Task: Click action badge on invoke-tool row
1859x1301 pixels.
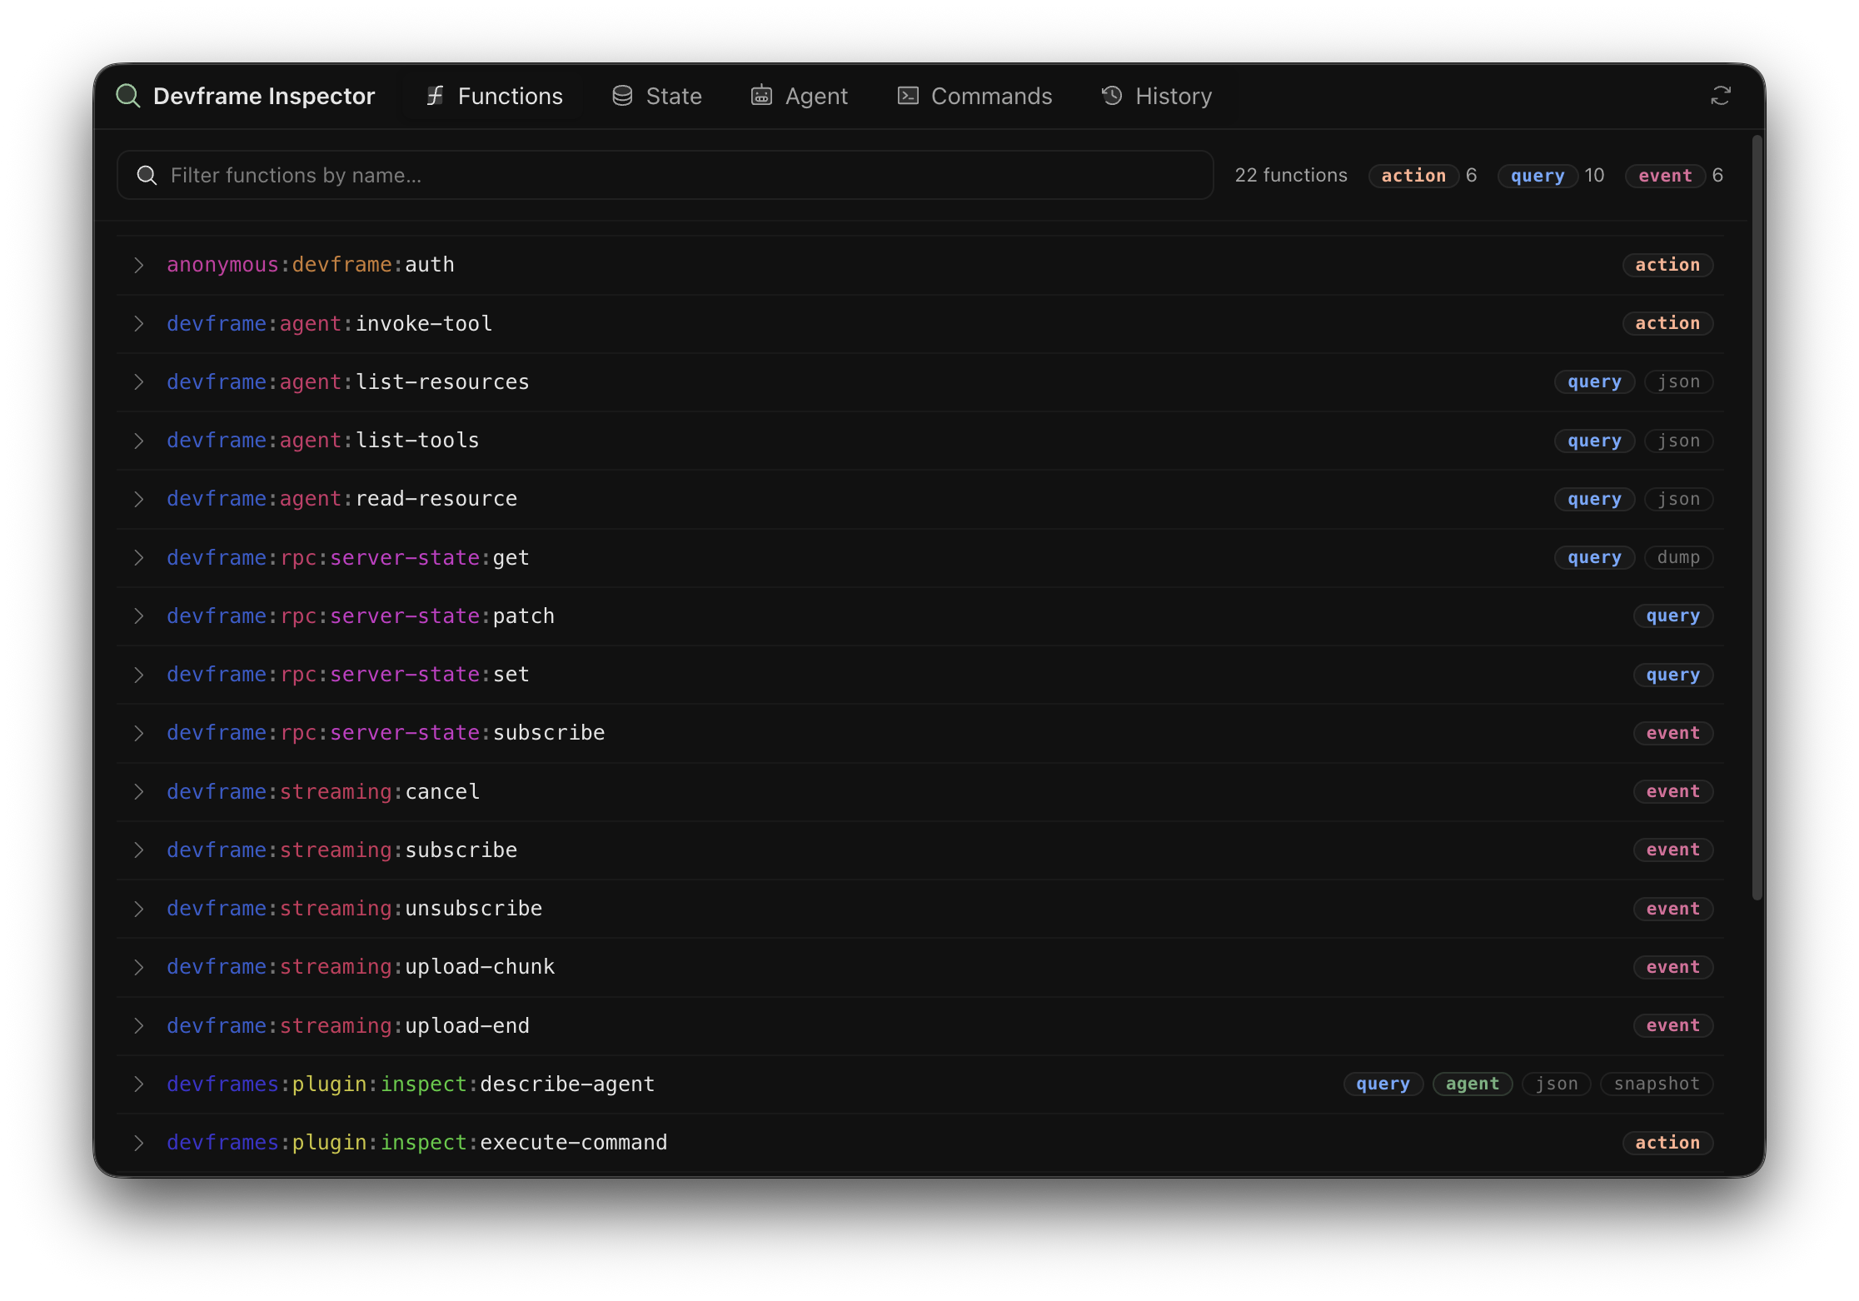Action: (x=1667, y=323)
